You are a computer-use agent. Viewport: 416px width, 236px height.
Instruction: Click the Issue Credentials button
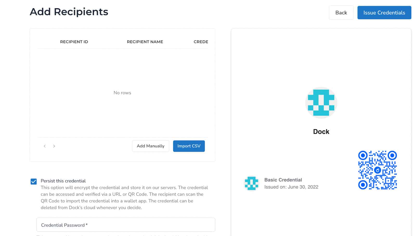click(384, 13)
